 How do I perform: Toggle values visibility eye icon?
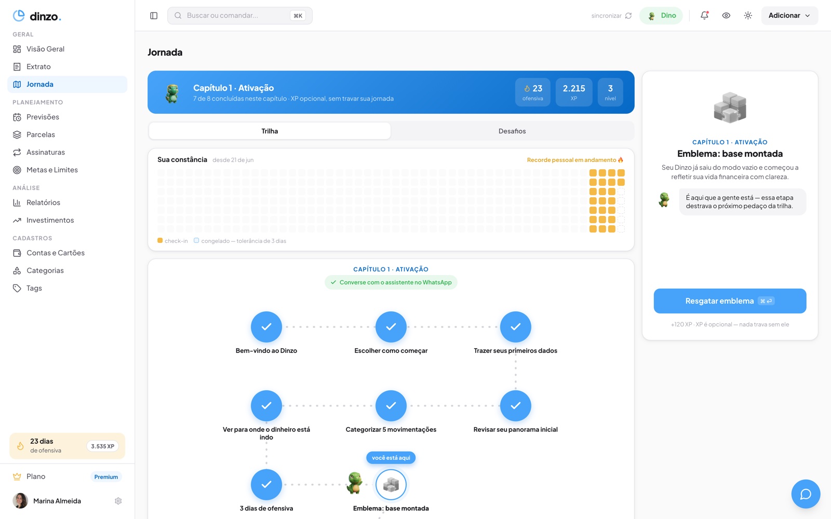(x=726, y=16)
